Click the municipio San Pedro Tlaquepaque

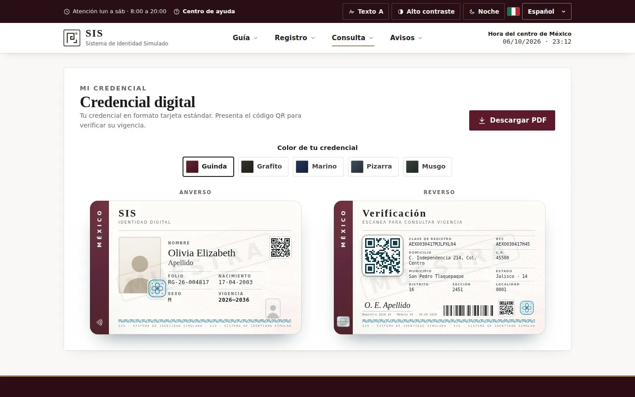click(x=436, y=276)
